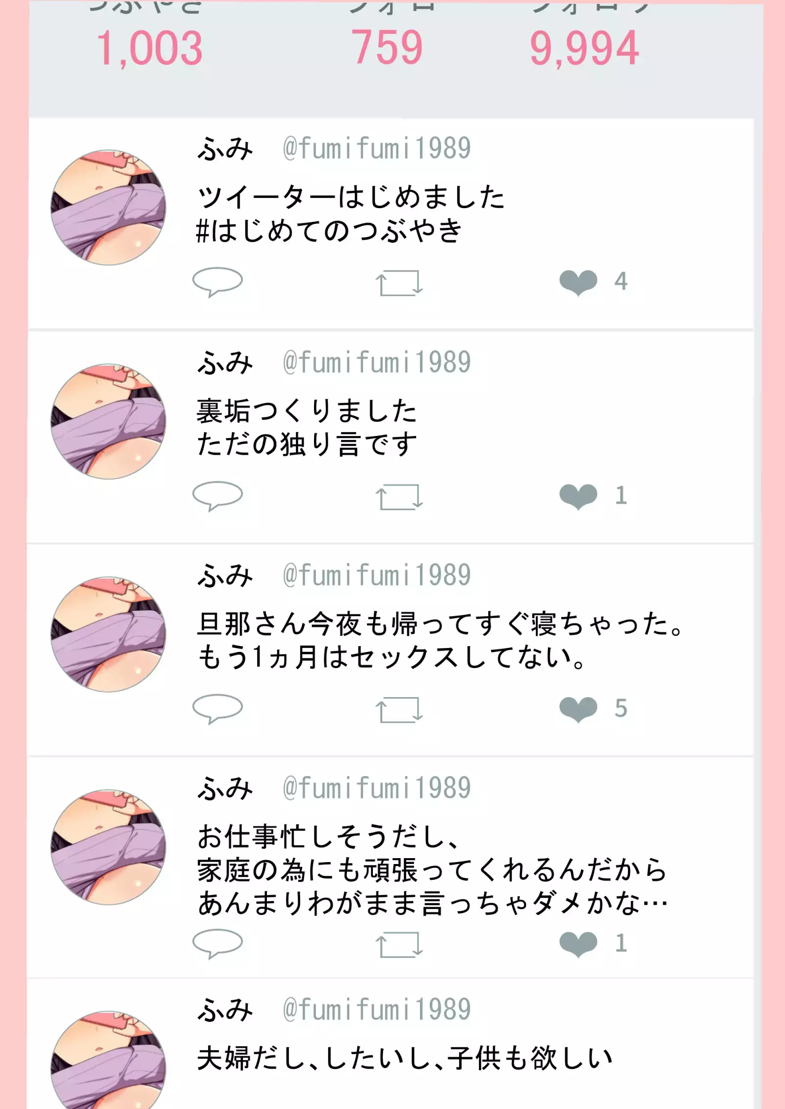Click the profile avatar on first post
The width and height of the screenshot is (785, 1109).
click(x=108, y=207)
